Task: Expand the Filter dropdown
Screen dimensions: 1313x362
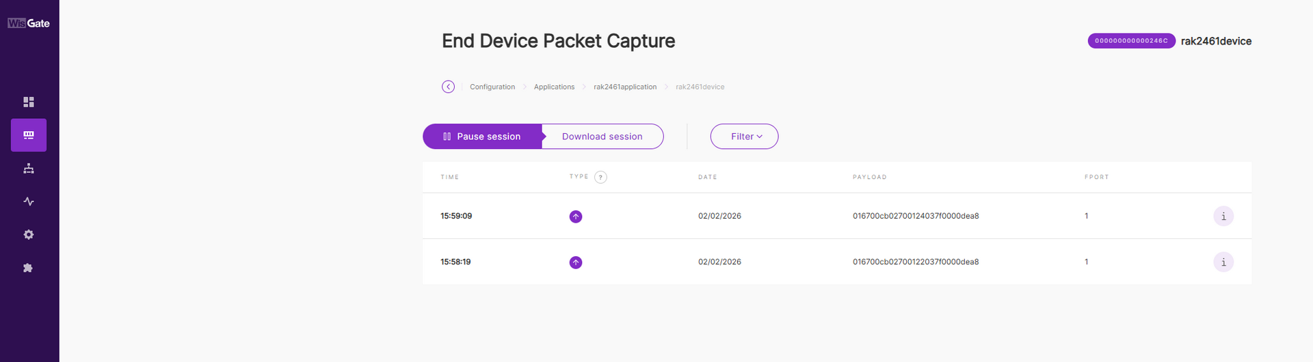Action: coord(744,137)
